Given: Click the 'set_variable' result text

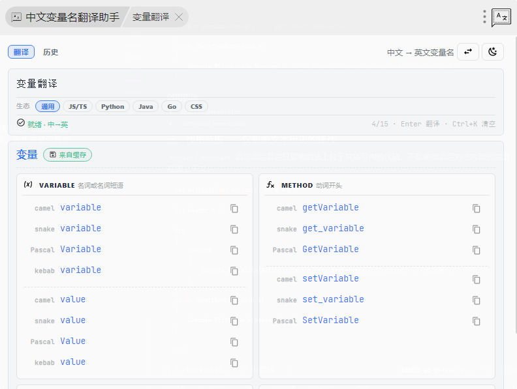Looking at the screenshot, I should click(x=333, y=300).
